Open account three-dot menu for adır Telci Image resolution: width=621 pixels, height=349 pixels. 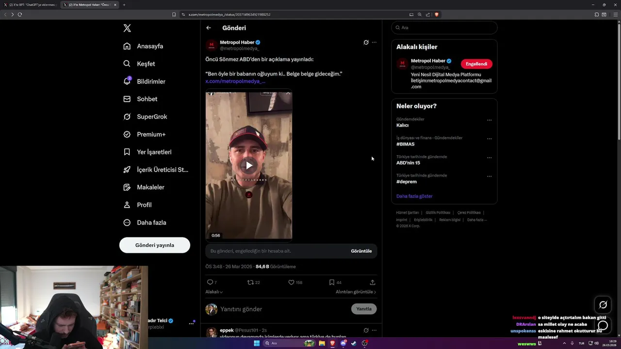[x=191, y=324]
